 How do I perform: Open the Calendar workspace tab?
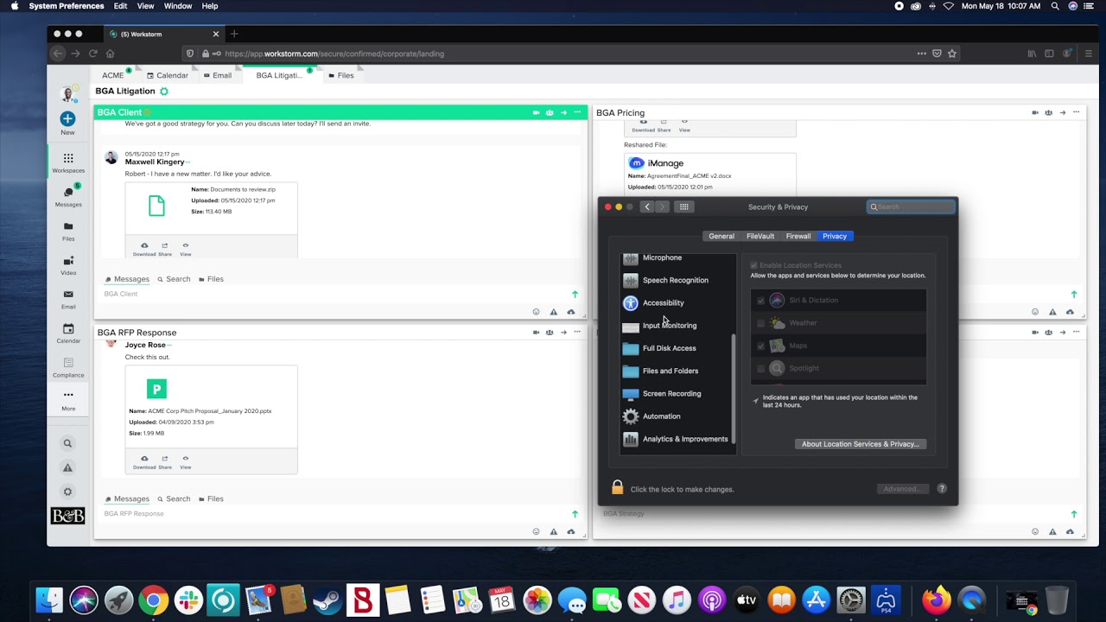(x=167, y=75)
